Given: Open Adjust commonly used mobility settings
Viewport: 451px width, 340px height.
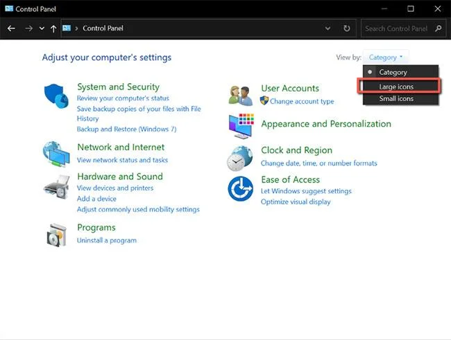Looking at the screenshot, I should click(x=138, y=209).
